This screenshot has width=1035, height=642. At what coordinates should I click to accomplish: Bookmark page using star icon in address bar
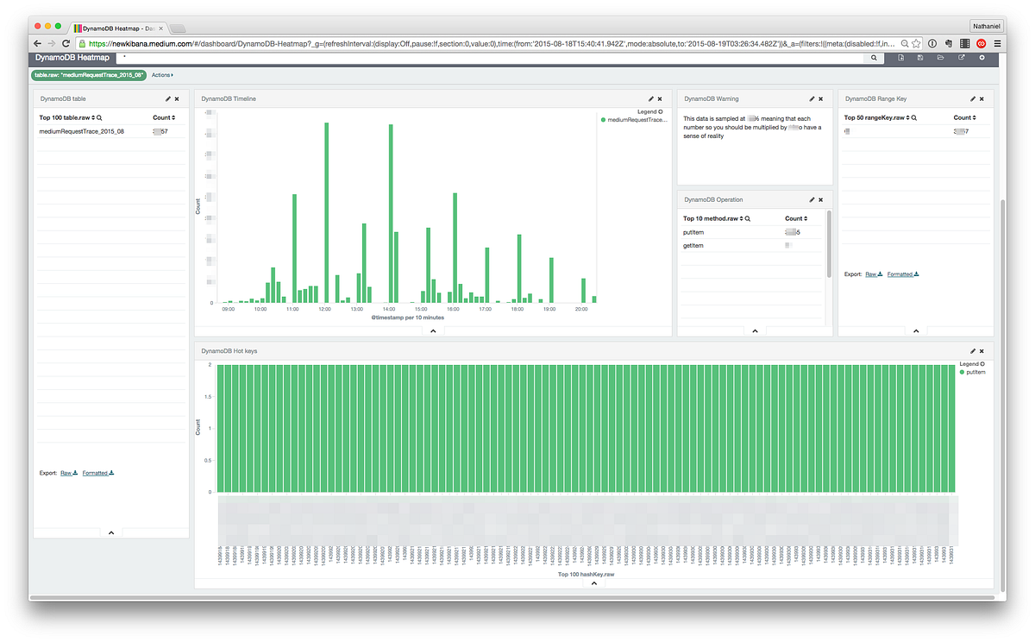[915, 43]
